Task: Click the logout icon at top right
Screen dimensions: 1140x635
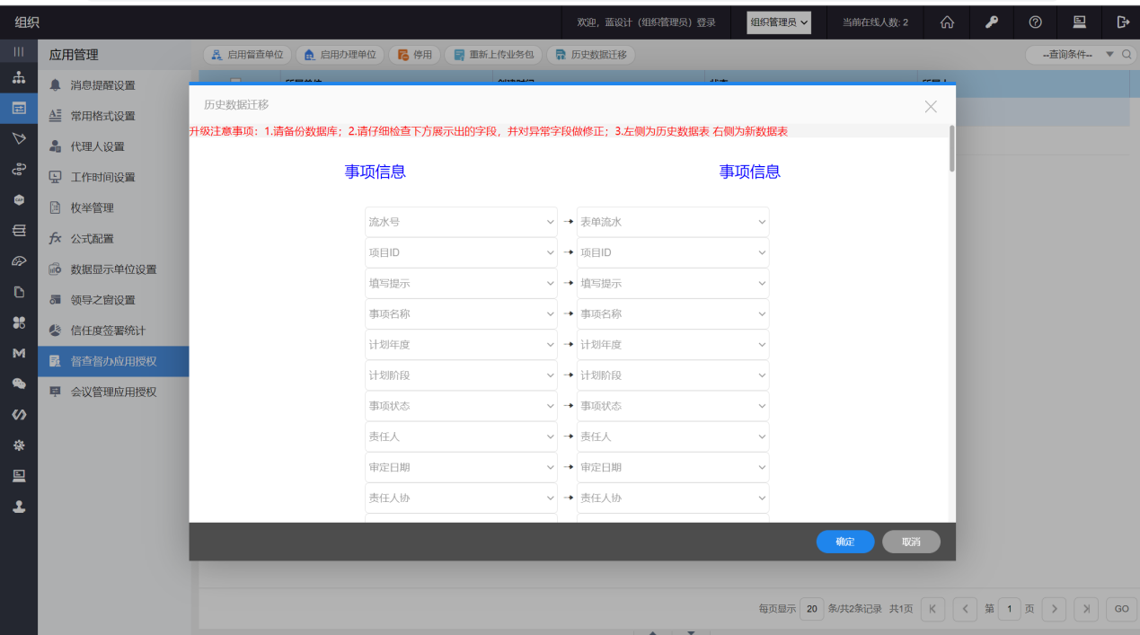Action: click(x=1122, y=22)
